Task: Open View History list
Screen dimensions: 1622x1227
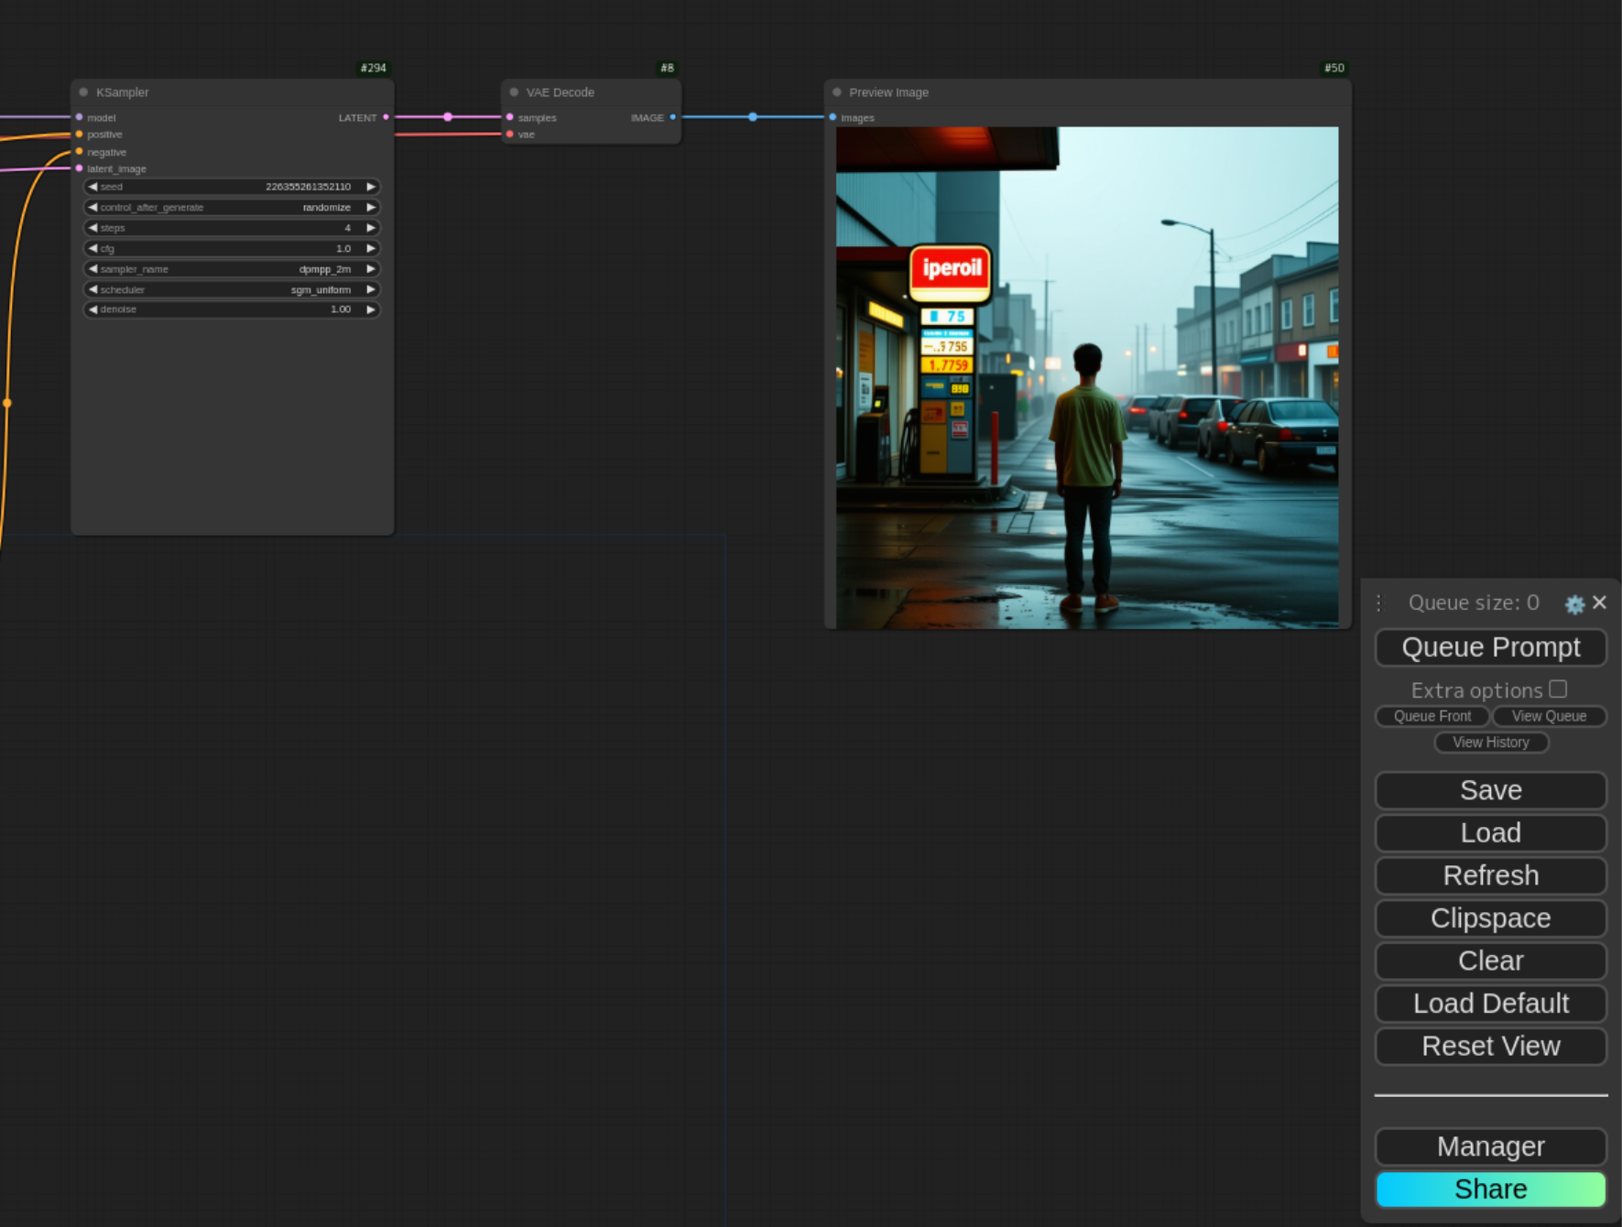Action: pos(1490,743)
